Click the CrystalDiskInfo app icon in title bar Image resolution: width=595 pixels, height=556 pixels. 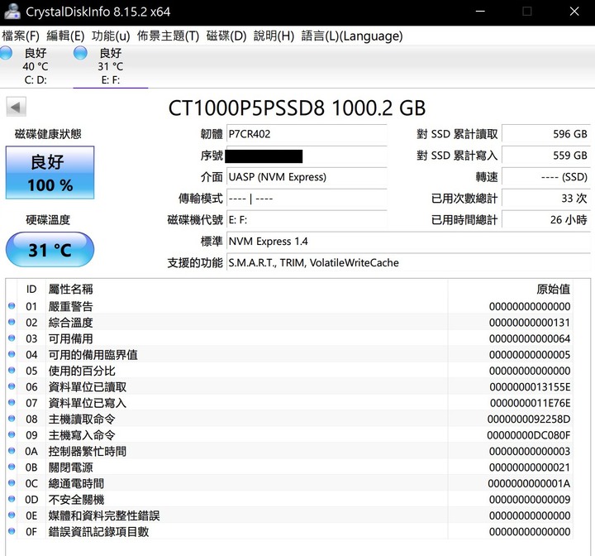coord(12,12)
